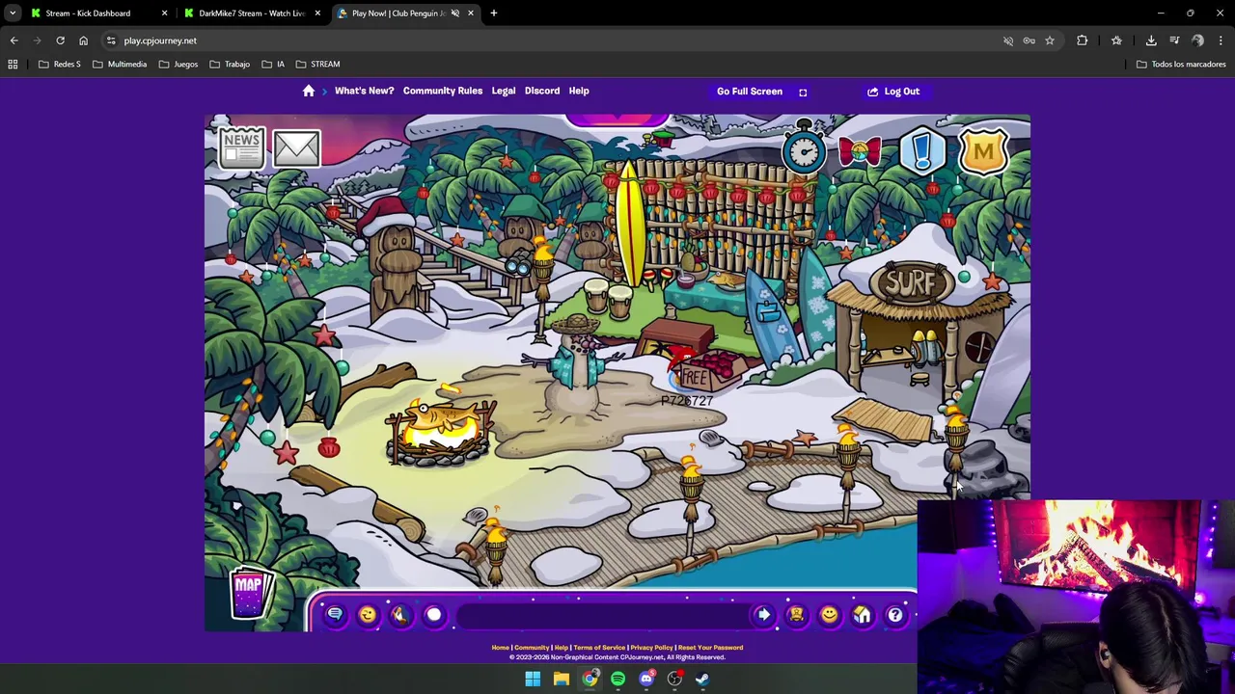Click the SURF hut sign
Screen dimensions: 1235x694
912,281
